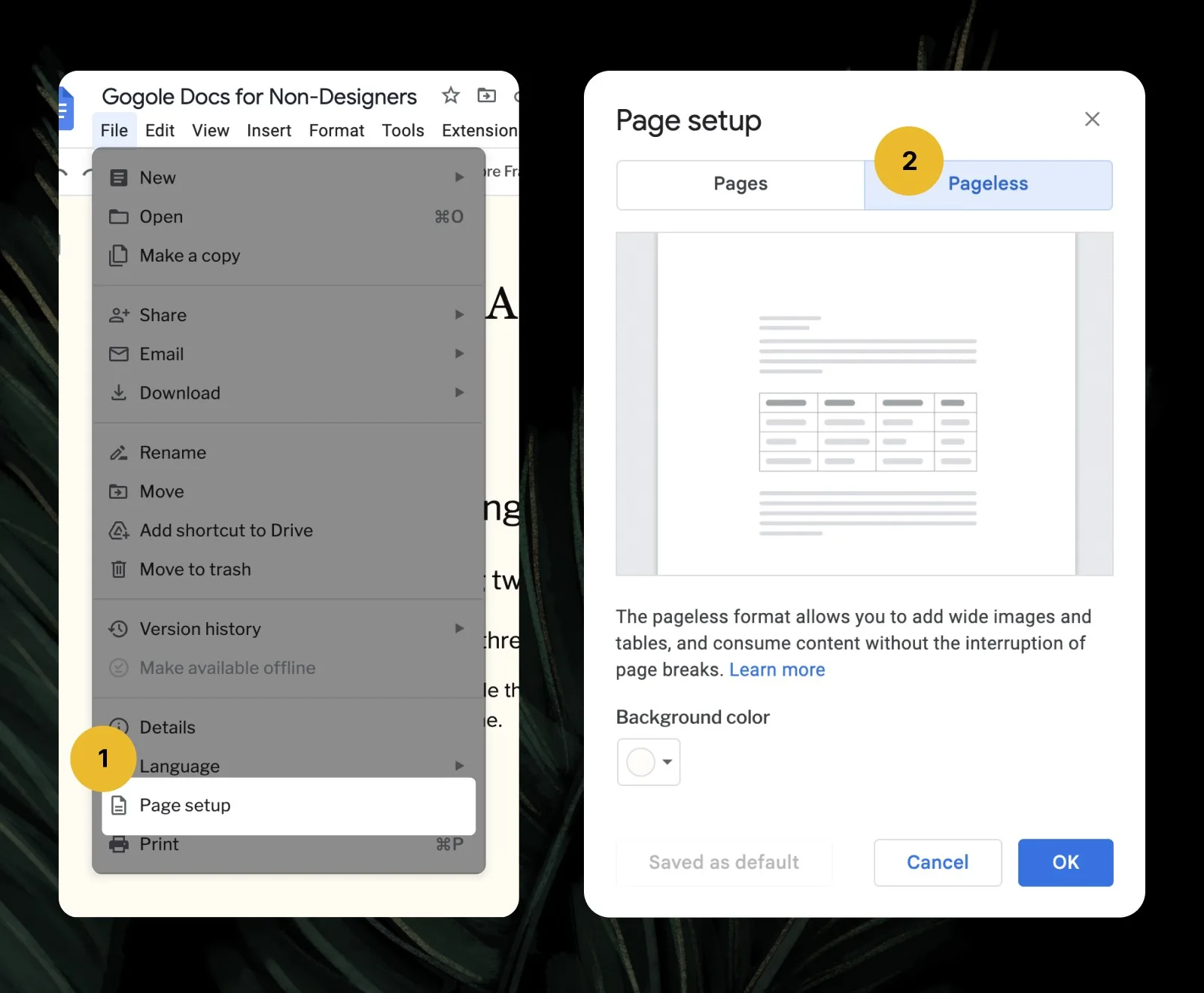
Task: Expand the Language submenu arrow
Action: point(460,766)
